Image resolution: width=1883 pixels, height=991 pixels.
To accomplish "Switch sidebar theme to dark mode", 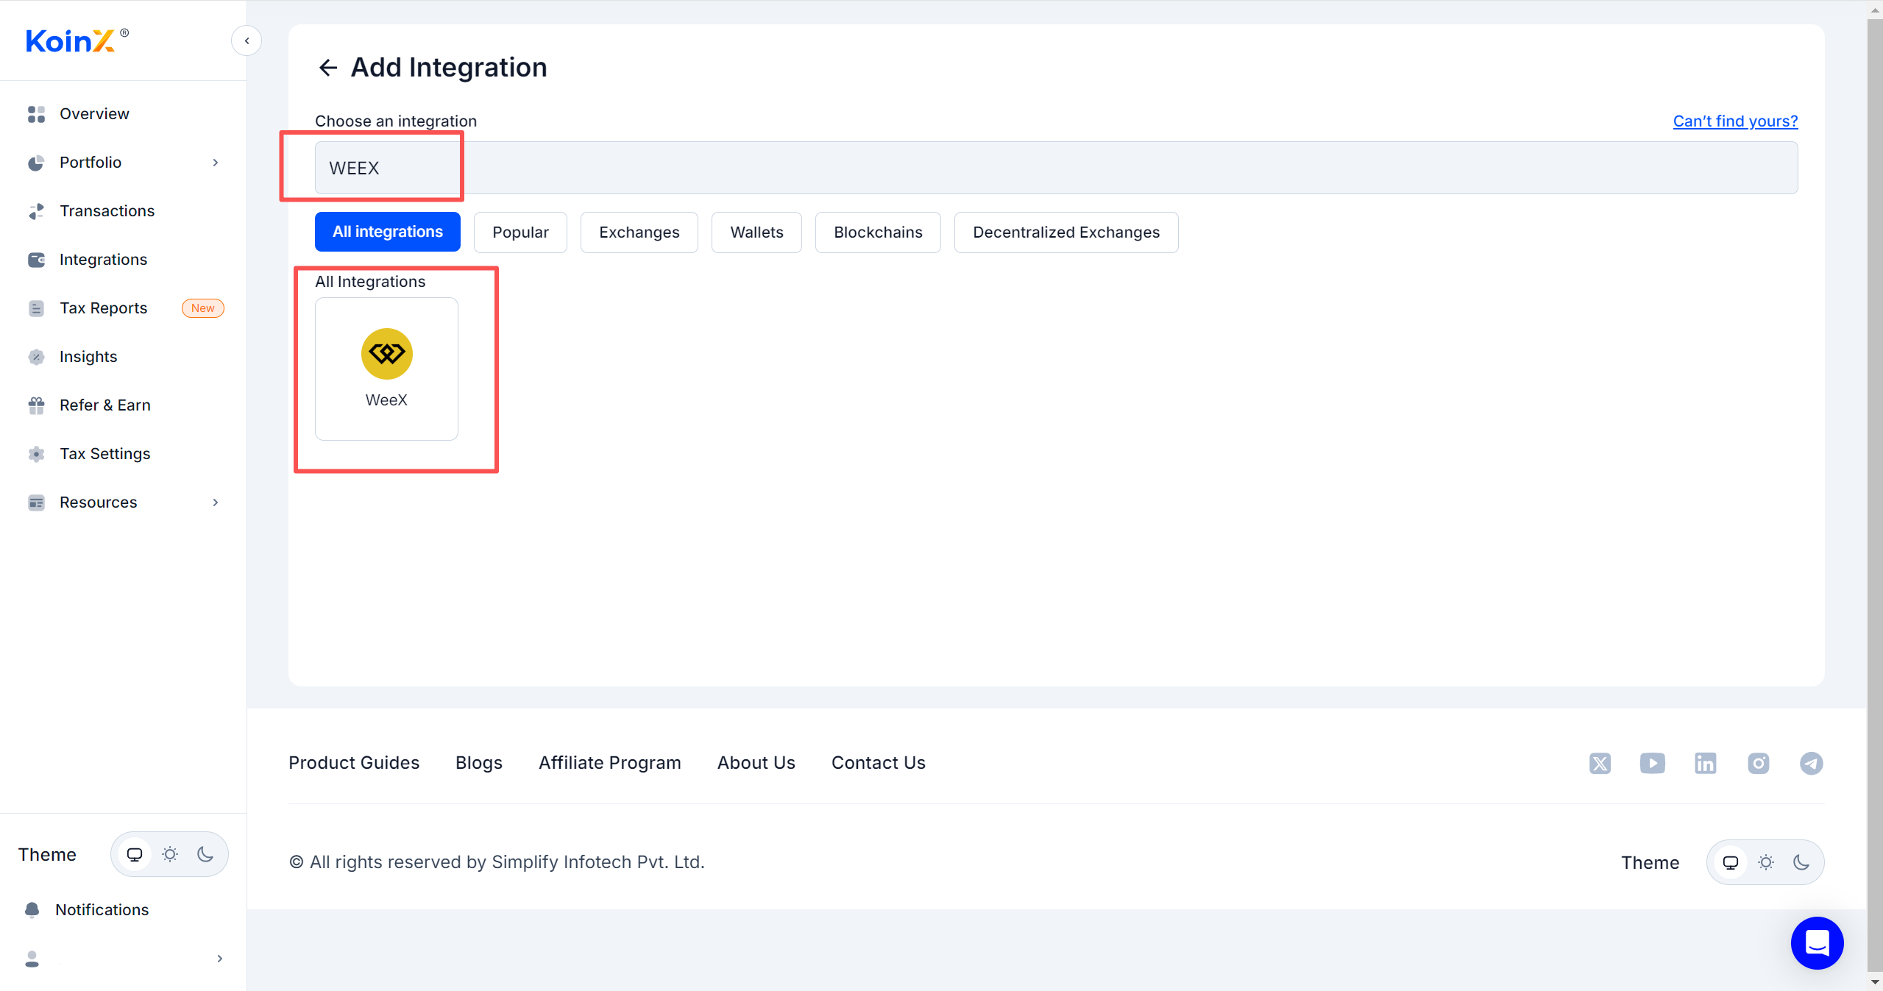I will pos(205,854).
